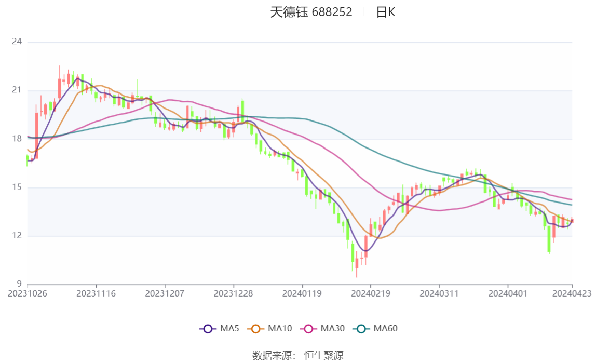The width and height of the screenshot is (596, 363).
Task: Click x-axis date label 20240311
Action: [x=439, y=293]
